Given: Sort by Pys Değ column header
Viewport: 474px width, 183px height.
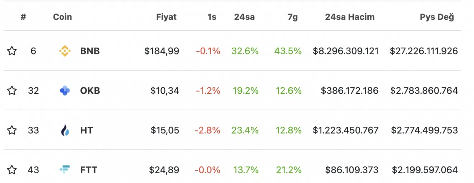Looking at the screenshot, I should pyautogui.click(x=437, y=17).
